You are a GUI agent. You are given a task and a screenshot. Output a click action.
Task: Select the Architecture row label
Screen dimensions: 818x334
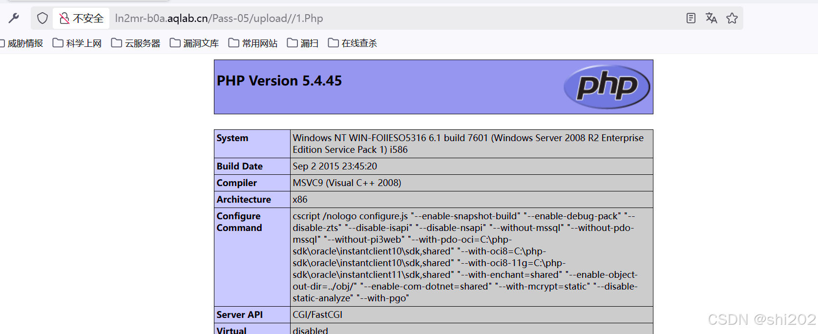[244, 200]
